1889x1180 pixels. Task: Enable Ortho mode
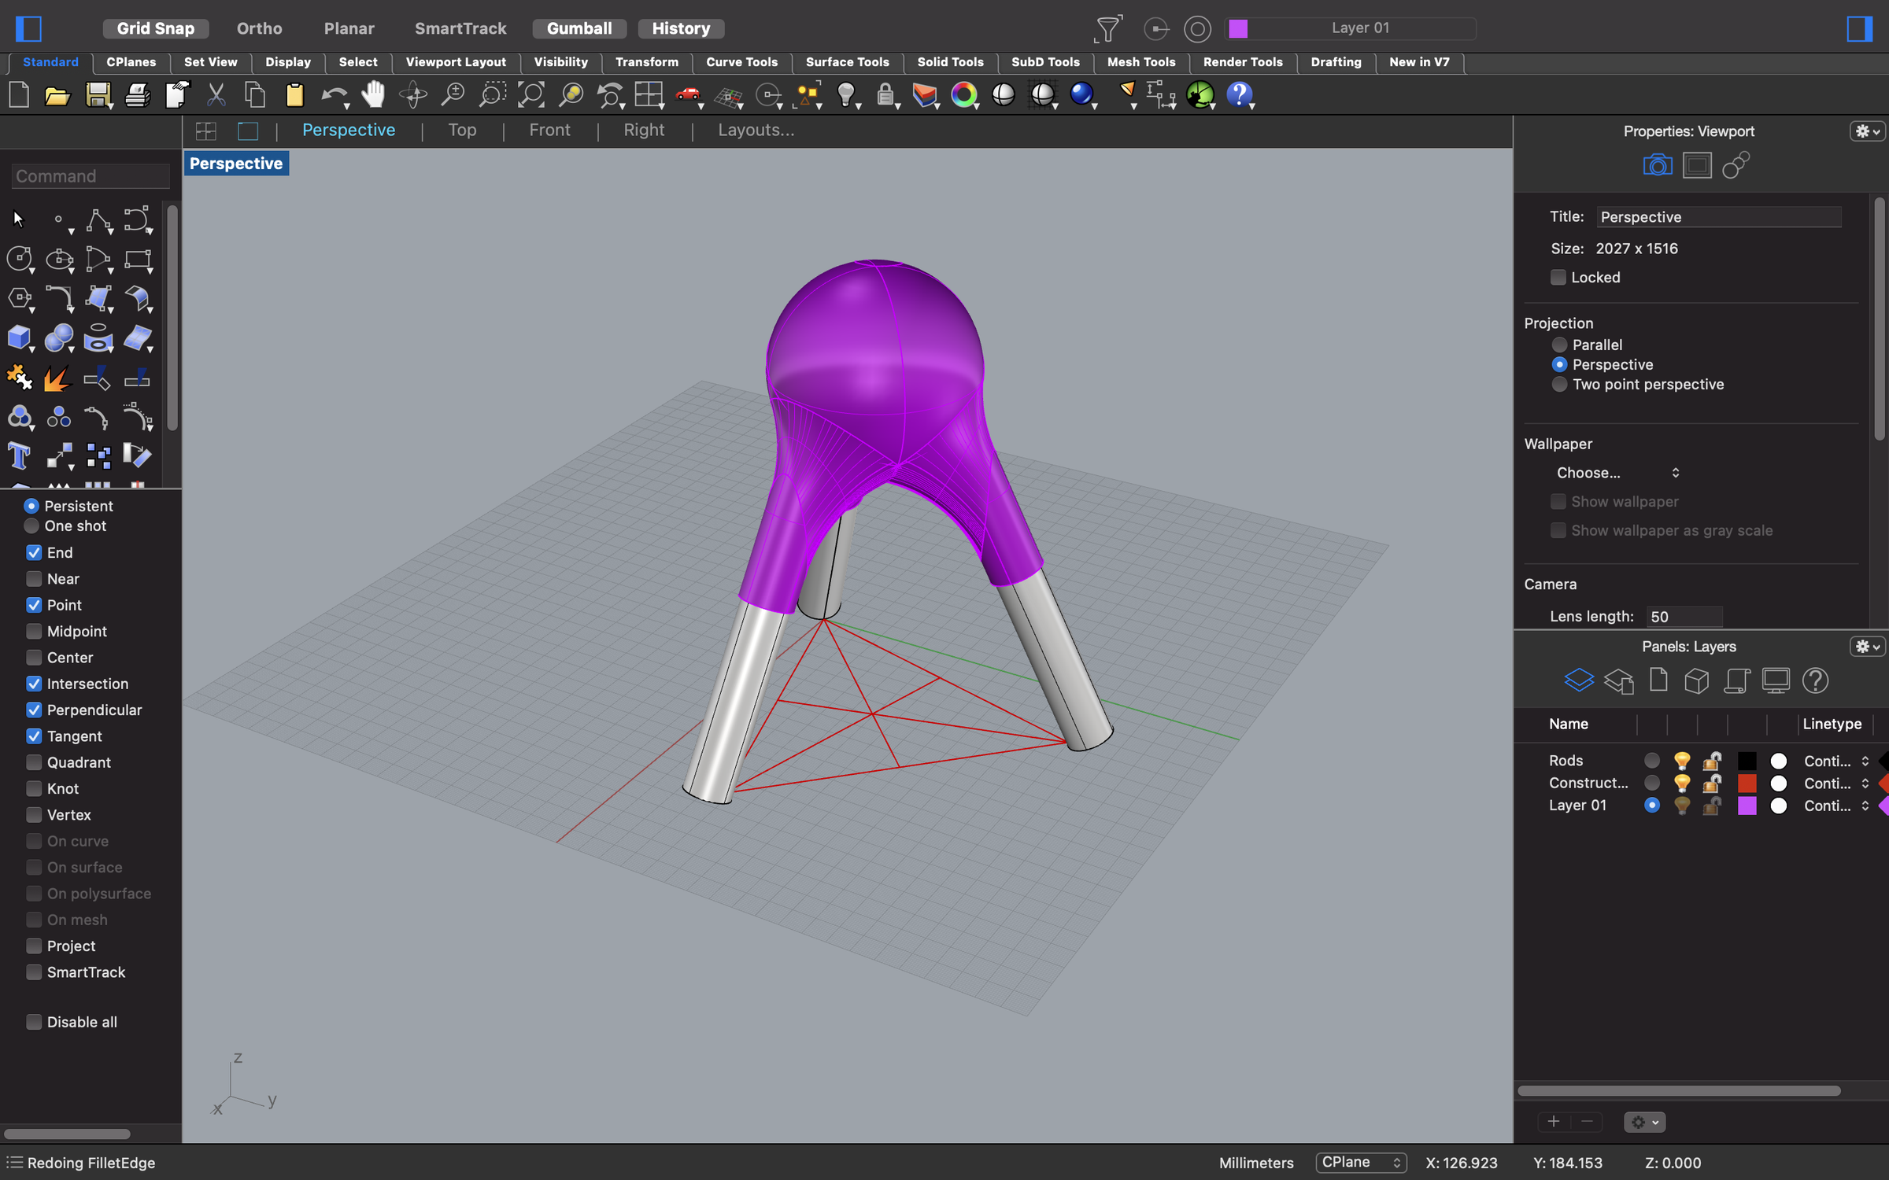click(x=258, y=28)
